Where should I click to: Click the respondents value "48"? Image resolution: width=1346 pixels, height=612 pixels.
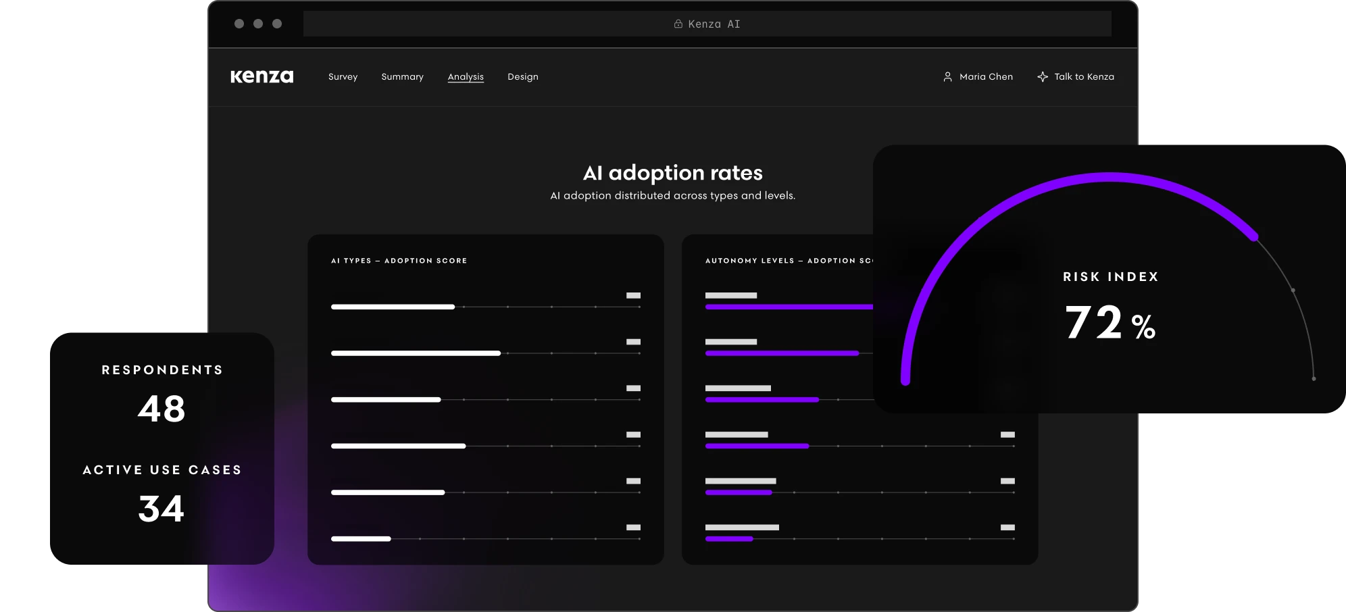pyautogui.click(x=161, y=409)
